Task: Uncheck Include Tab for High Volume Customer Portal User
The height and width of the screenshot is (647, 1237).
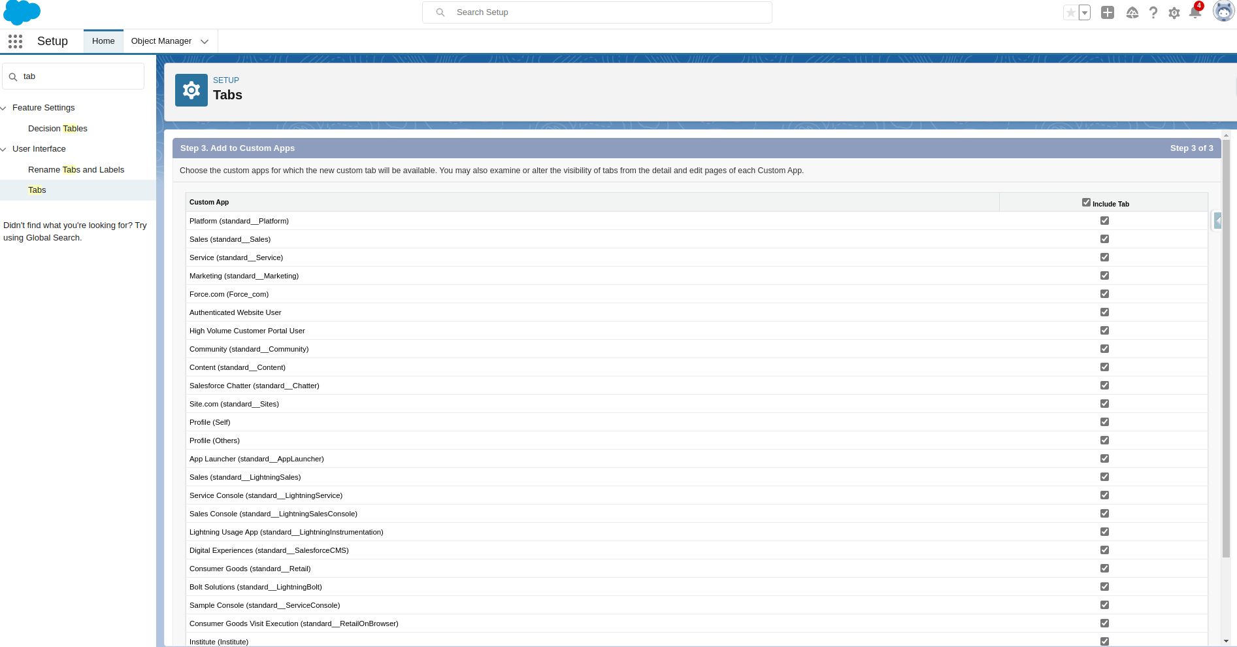Action: 1104,331
